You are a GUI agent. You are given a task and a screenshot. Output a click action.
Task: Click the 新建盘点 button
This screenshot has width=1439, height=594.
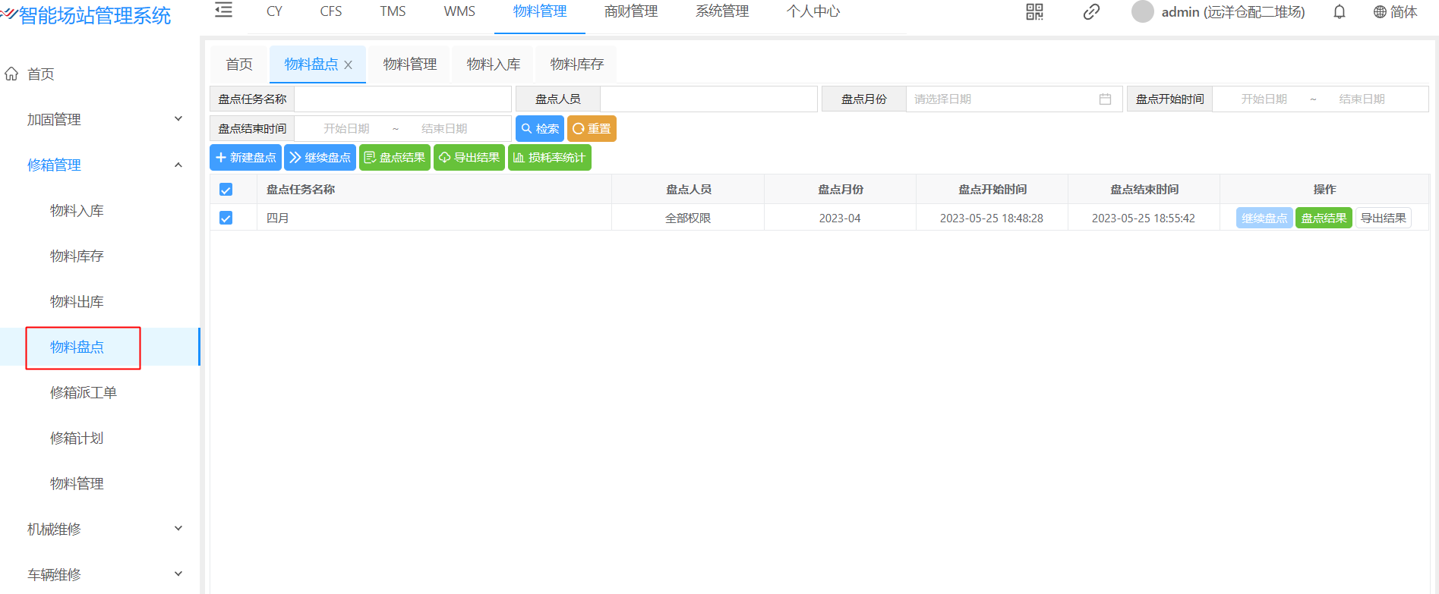coord(245,158)
